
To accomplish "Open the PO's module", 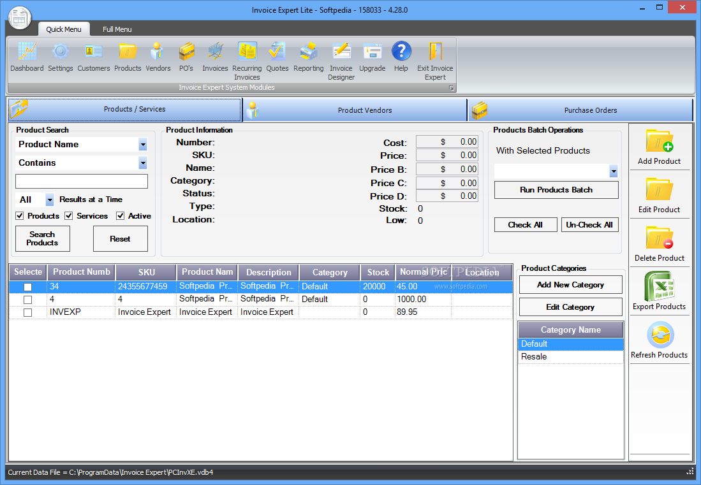I will click(x=186, y=57).
